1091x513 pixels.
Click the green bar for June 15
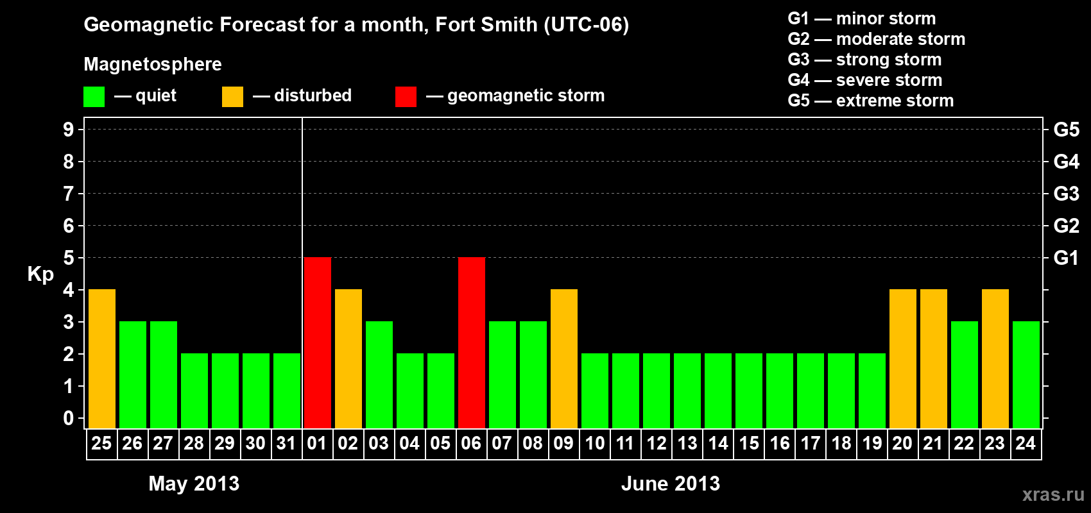pyautogui.click(x=749, y=391)
